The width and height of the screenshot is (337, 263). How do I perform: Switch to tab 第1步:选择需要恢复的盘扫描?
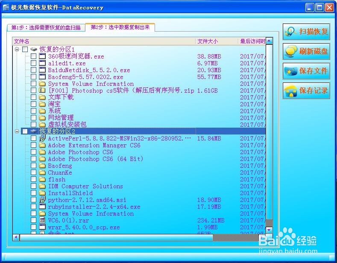(46, 27)
